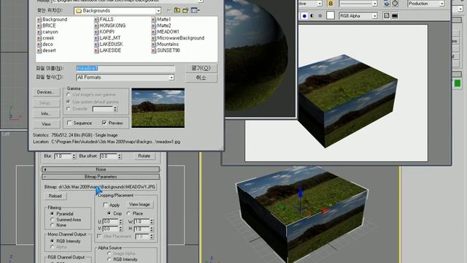Click the Blur value spinner arrows

(74, 156)
